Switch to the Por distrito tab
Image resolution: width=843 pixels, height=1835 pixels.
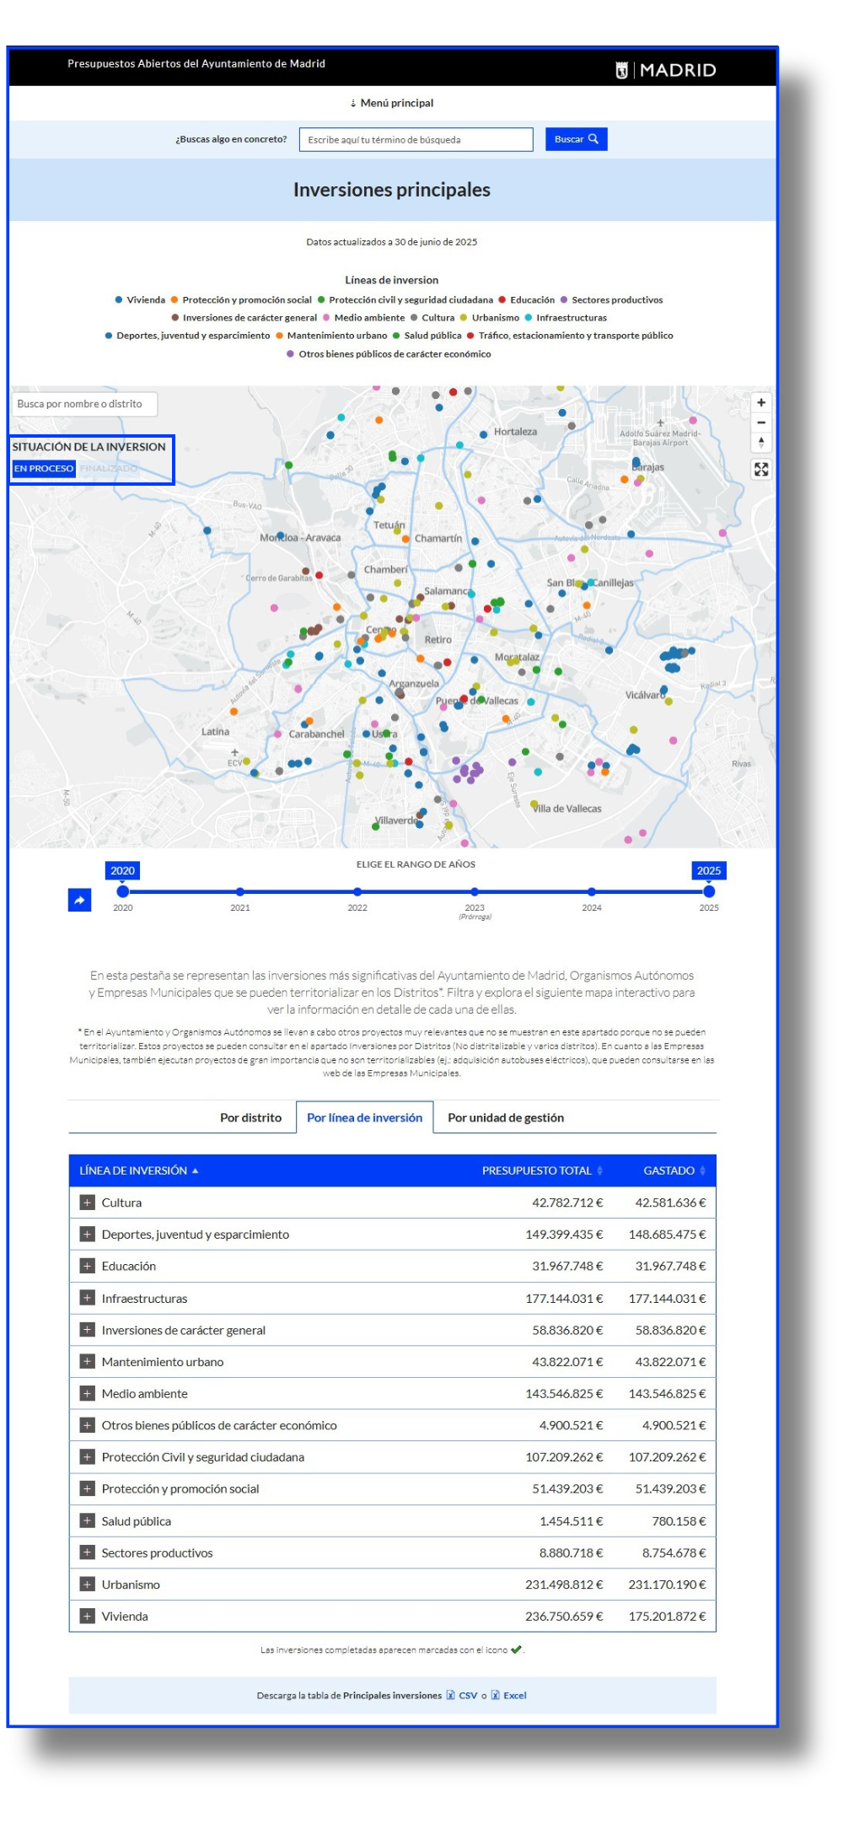[250, 1117]
